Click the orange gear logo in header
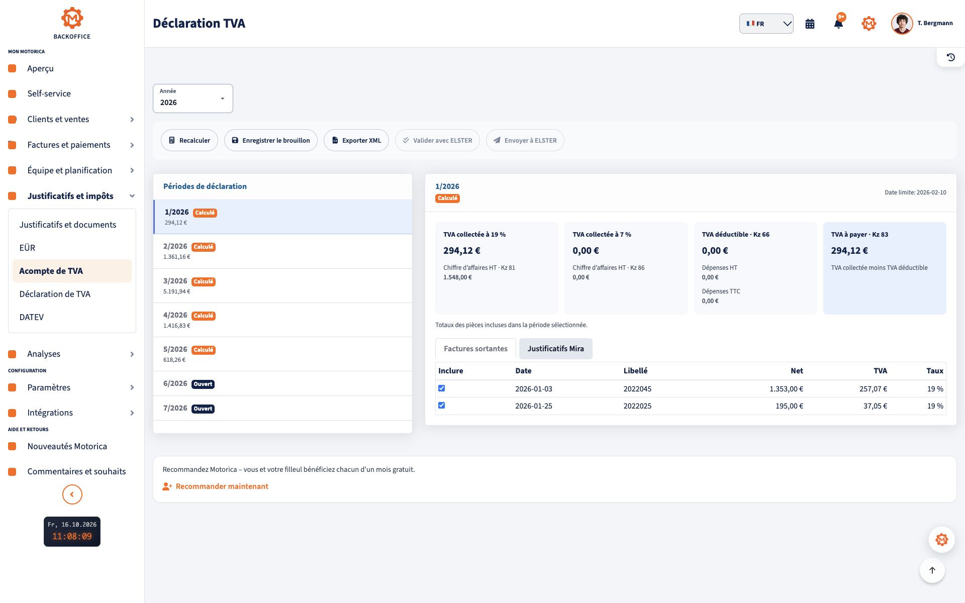Screen dimensions: 965x603 pyautogui.click(x=868, y=24)
